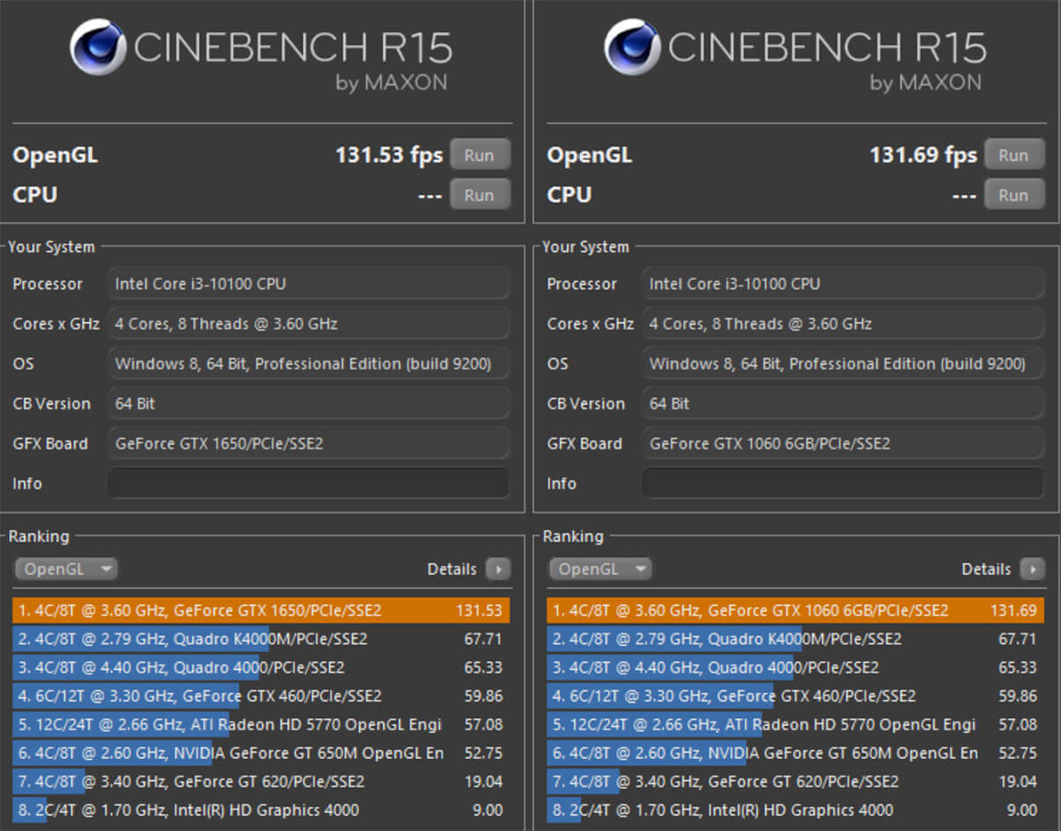Screen dimensions: 1061x831
Task: Select the GeForce GT 650M row in GTX 1060 window
Action: [x=796, y=753]
